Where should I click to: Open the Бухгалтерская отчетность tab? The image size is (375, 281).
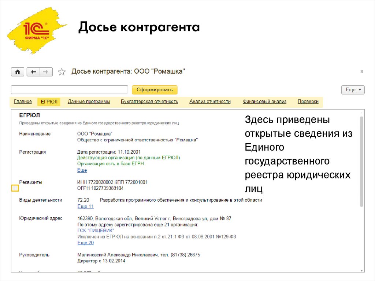[x=149, y=101]
